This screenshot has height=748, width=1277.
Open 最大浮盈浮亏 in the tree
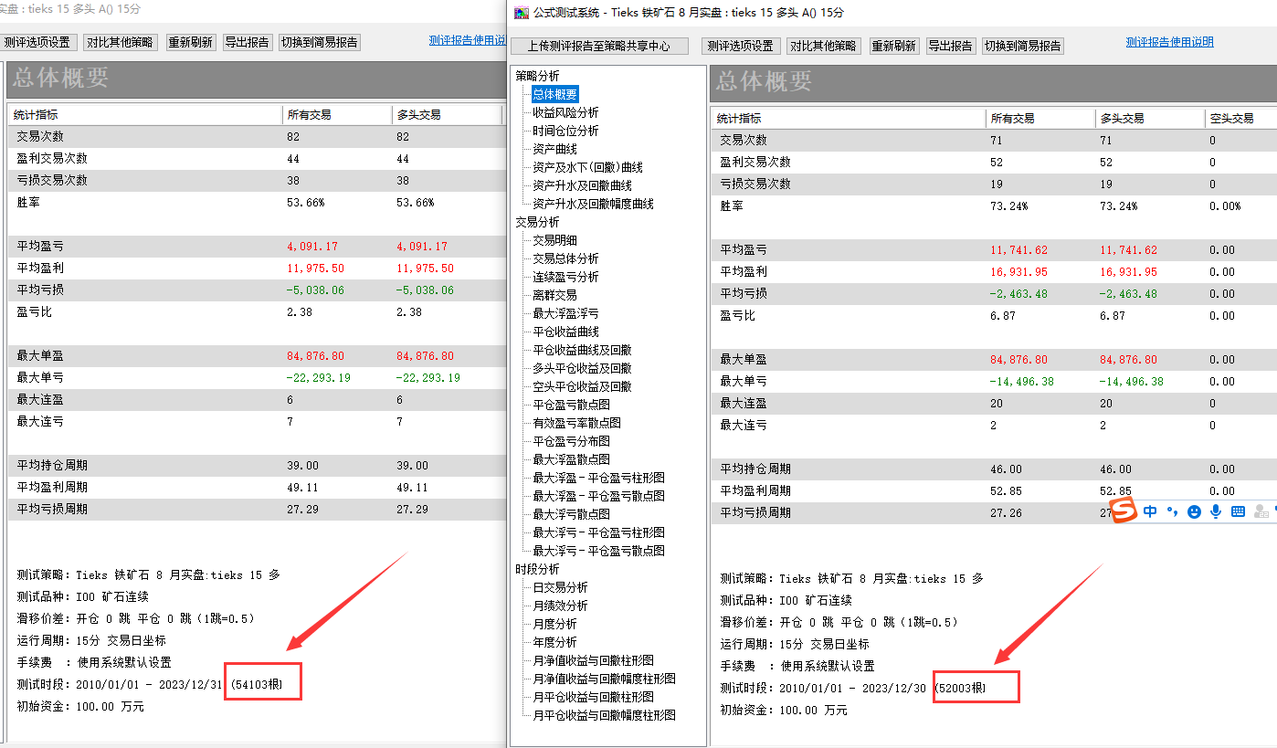click(566, 313)
